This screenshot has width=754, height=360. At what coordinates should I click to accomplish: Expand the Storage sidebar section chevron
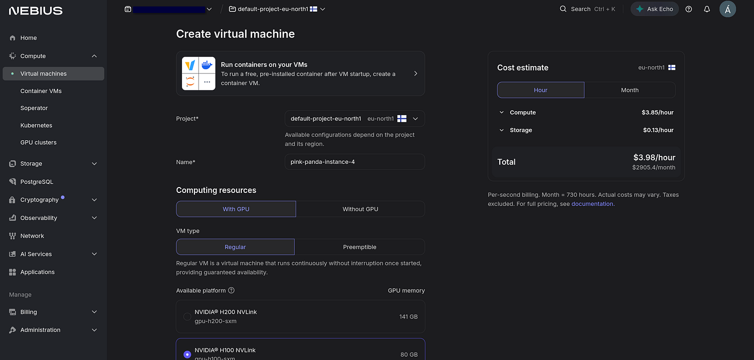click(94, 164)
